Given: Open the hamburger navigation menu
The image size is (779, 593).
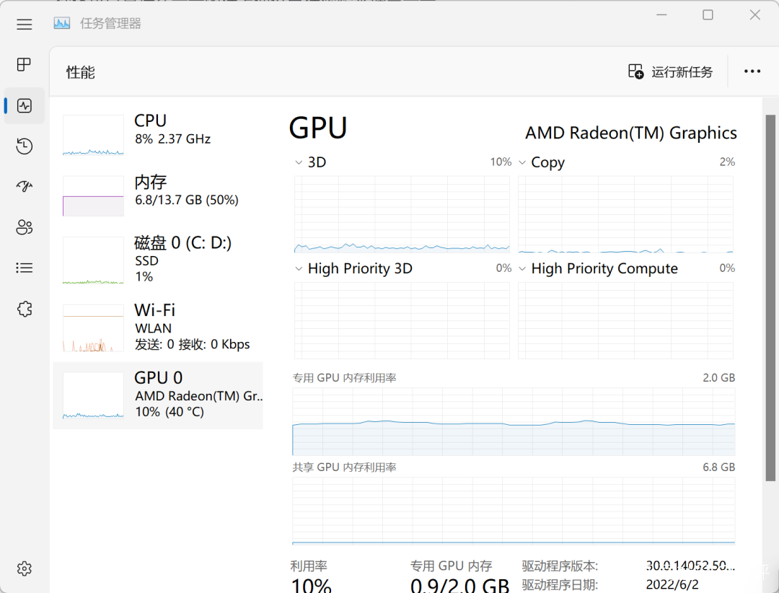Looking at the screenshot, I should [x=24, y=24].
